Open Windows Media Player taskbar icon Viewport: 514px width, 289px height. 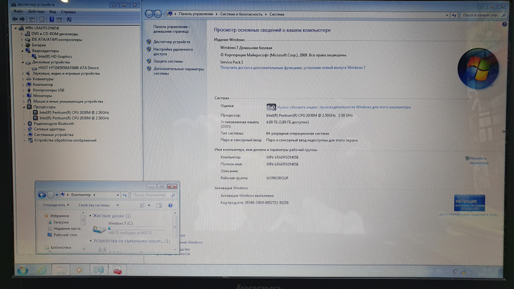(x=79, y=271)
